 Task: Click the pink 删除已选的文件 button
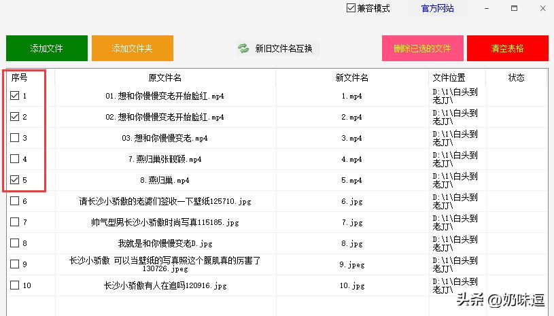coord(423,48)
